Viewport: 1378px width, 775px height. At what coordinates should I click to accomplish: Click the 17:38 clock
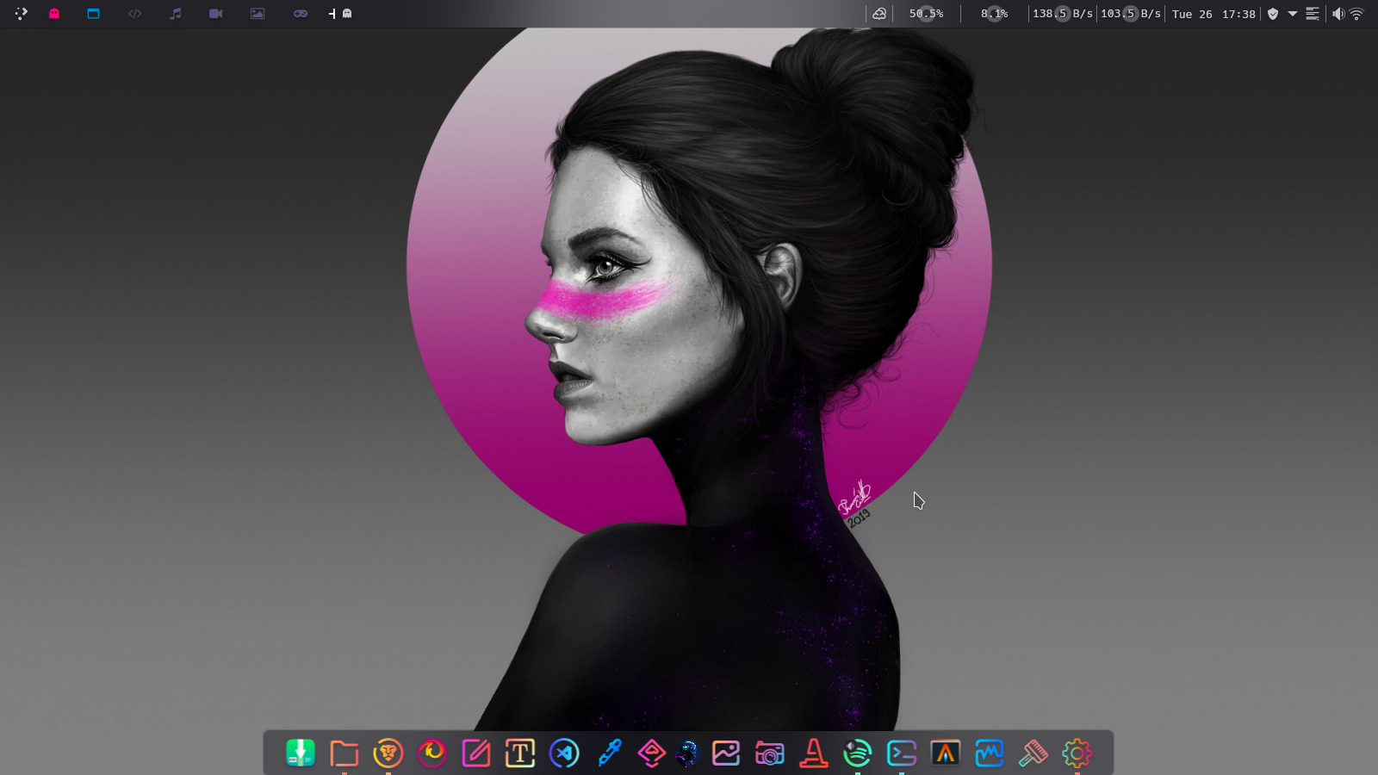coord(1238,14)
